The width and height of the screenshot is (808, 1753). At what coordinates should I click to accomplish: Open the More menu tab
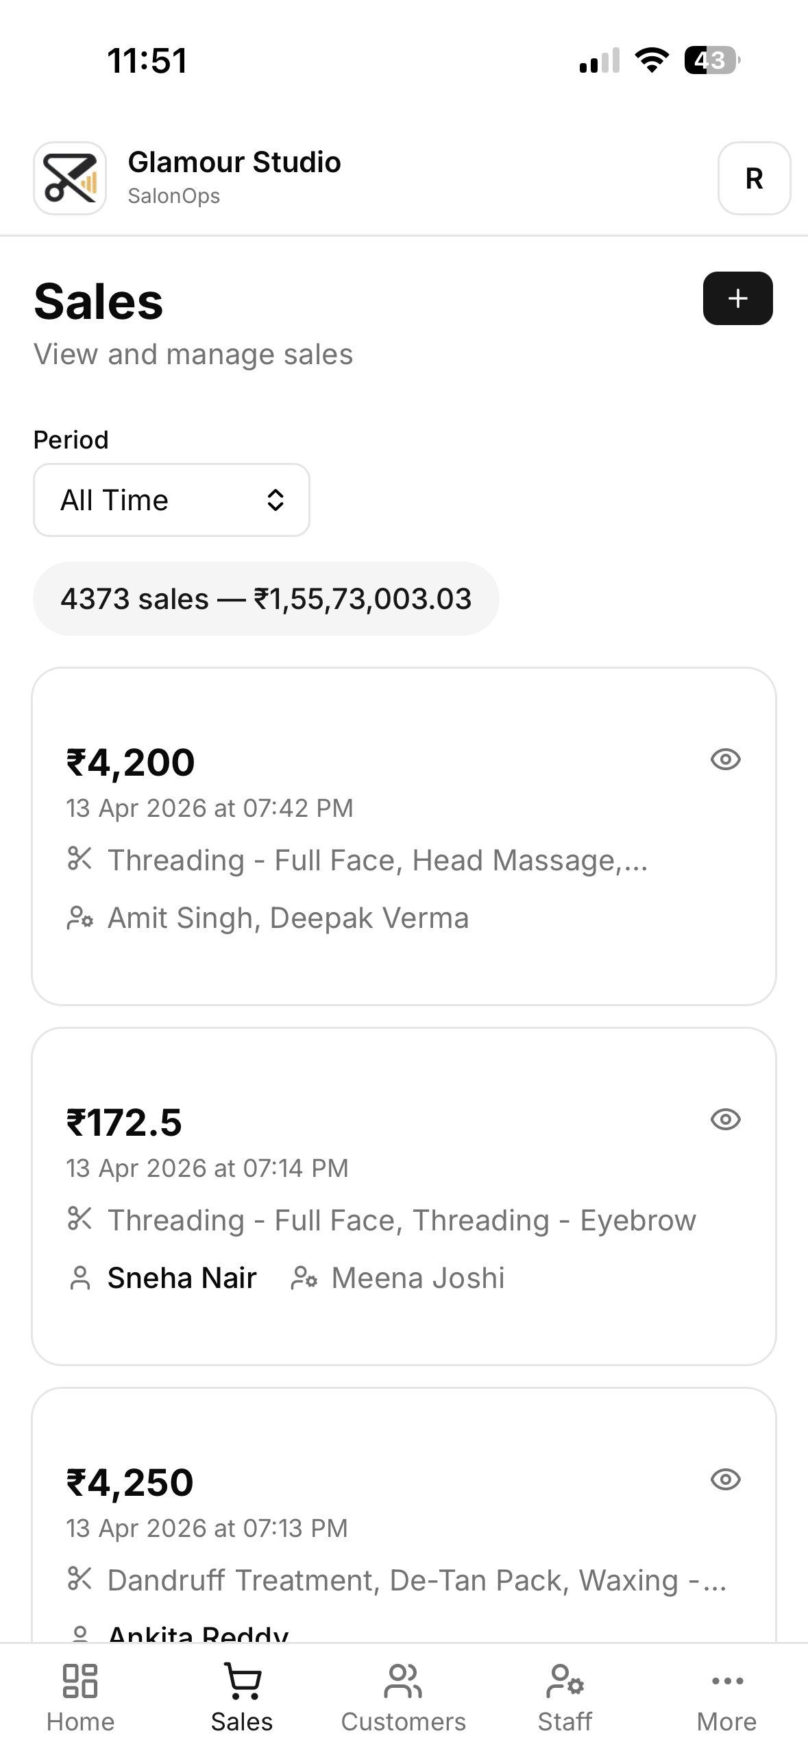pyautogui.click(x=726, y=1697)
